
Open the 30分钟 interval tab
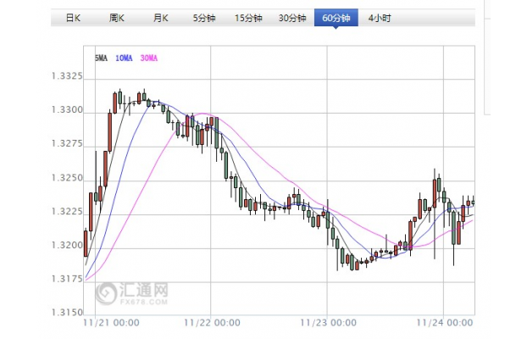click(292, 18)
